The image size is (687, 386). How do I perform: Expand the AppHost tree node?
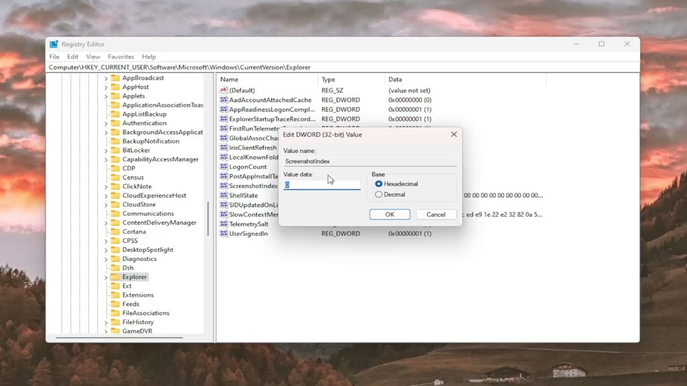click(106, 87)
